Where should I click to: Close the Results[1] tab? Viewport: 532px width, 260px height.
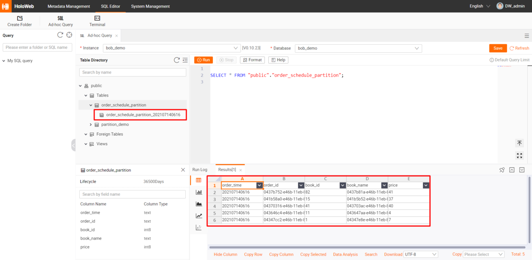click(241, 170)
